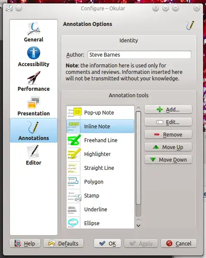
Task: Select the Straight Line annotation tool
Action: pos(100,168)
